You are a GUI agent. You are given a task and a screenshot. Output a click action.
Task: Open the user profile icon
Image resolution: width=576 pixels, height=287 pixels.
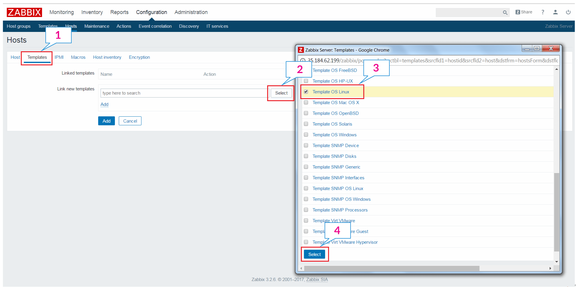[555, 12]
